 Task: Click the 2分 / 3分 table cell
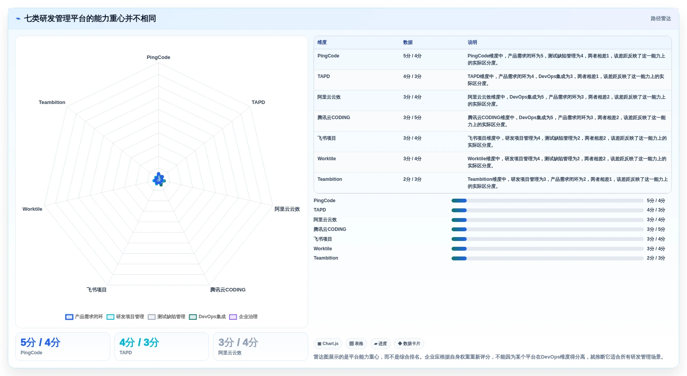click(x=412, y=179)
